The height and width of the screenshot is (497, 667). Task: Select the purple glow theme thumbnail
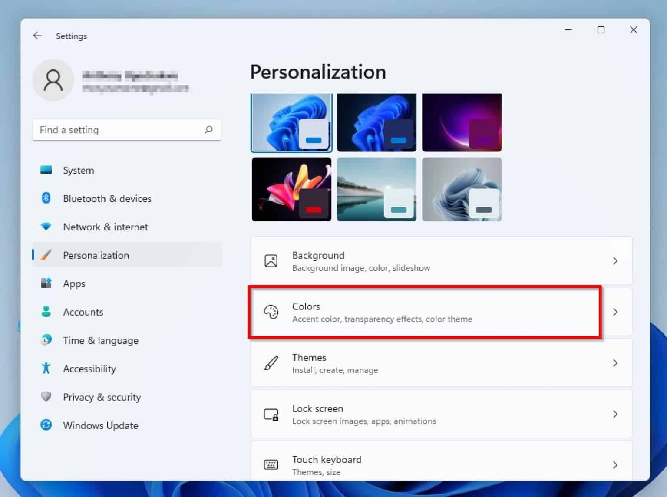(462, 123)
